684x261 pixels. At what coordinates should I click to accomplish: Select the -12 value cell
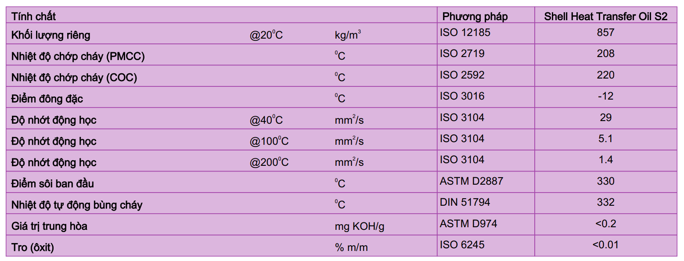(606, 97)
